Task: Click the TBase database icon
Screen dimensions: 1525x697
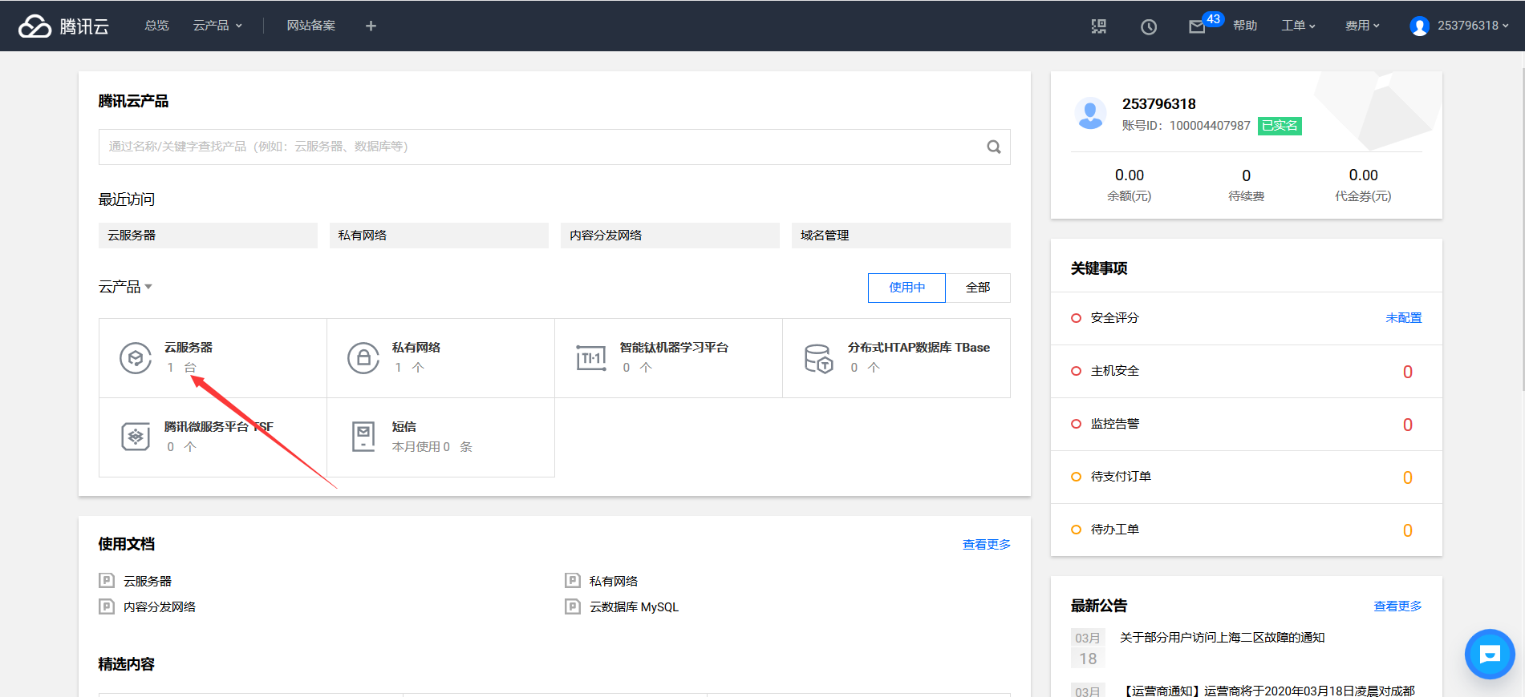Action: coord(819,358)
